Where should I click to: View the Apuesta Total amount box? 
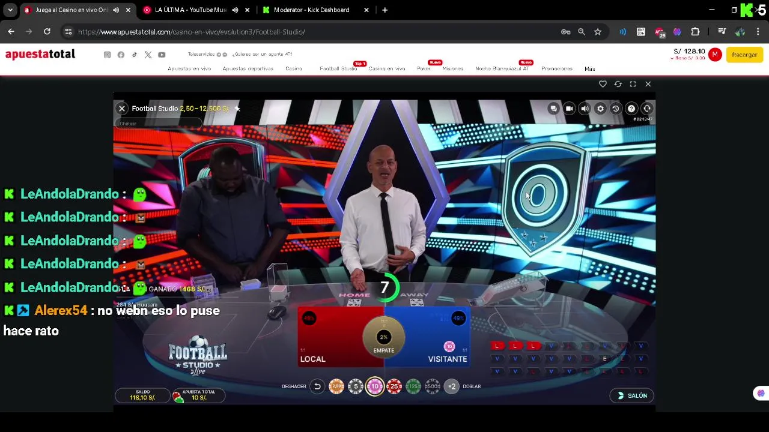[x=198, y=395]
